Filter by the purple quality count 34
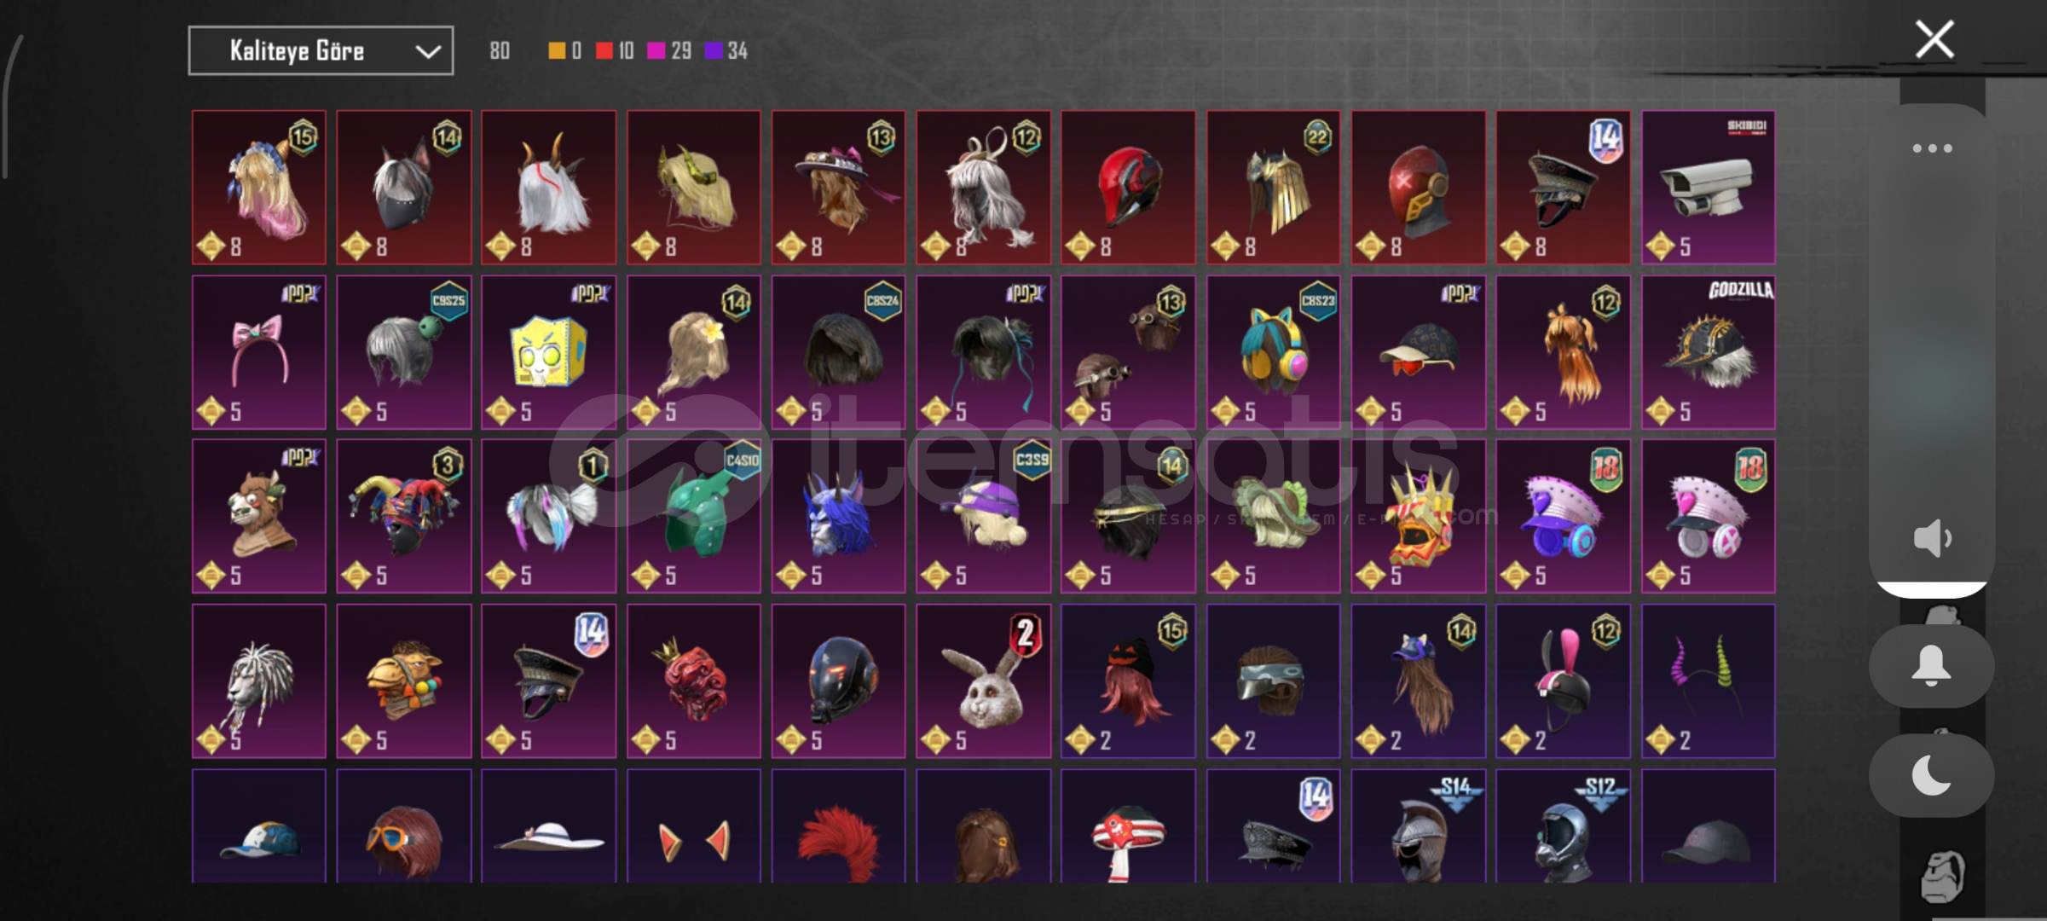Viewport: 2047px width, 921px height. pyautogui.click(x=726, y=51)
